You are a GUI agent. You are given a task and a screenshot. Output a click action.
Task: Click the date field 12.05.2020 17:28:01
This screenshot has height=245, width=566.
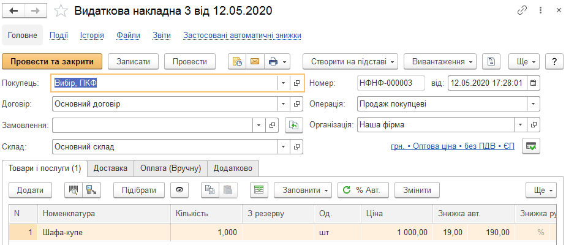point(488,83)
